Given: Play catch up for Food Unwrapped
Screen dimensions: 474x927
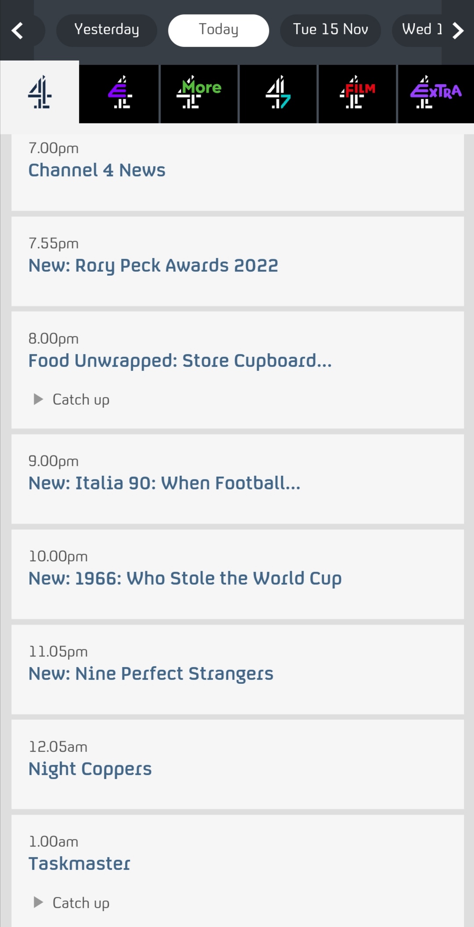Looking at the screenshot, I should (x=72, y=399).
